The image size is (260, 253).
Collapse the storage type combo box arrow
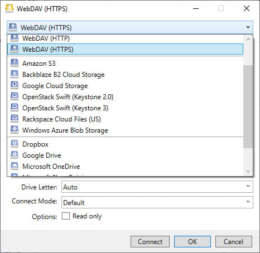tap(248, 27)
